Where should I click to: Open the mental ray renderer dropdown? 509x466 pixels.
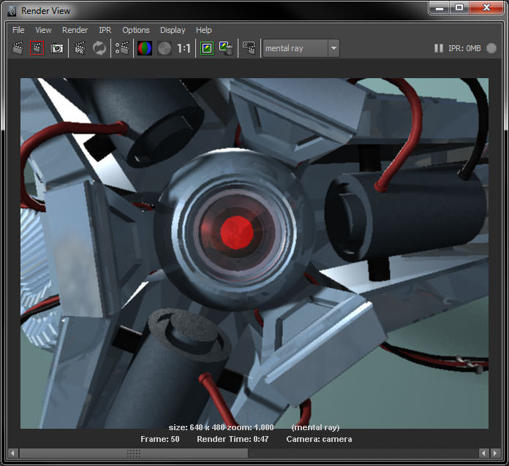[301, 48]
